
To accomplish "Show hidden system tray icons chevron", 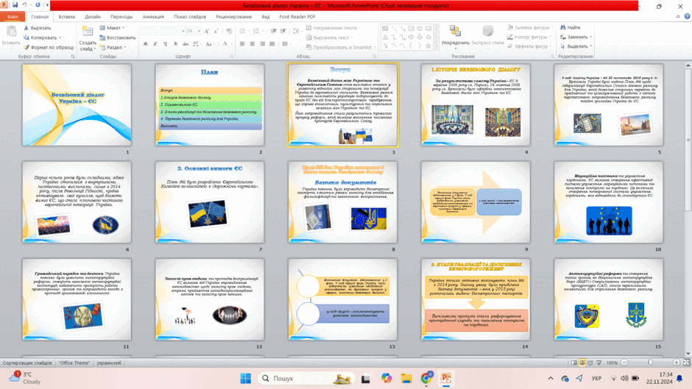I will pyautogui.click(x=551, y=379).
